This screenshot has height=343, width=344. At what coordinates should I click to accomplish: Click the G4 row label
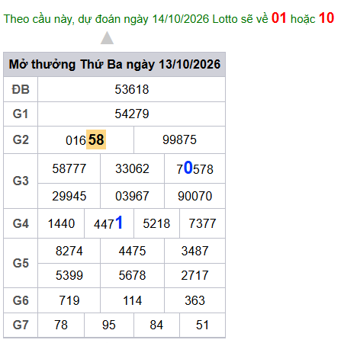(x=21, y=223)
